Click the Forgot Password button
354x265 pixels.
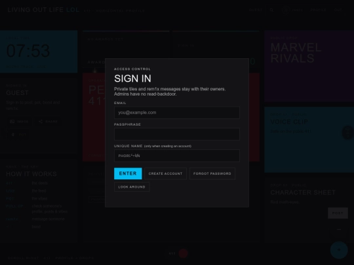[x=212, y=173]
